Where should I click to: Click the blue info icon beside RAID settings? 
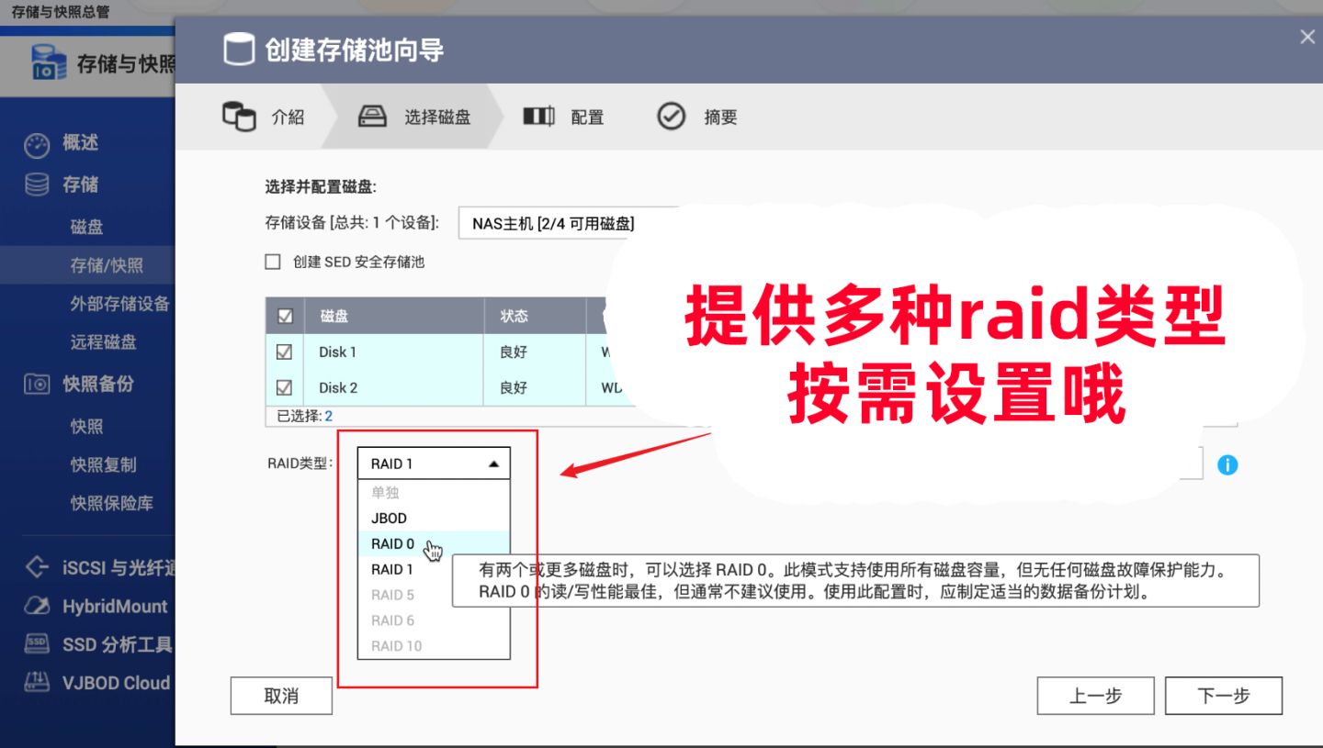[1227, 465]
